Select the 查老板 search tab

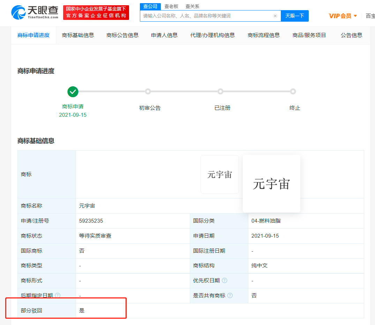click(171, 6)
